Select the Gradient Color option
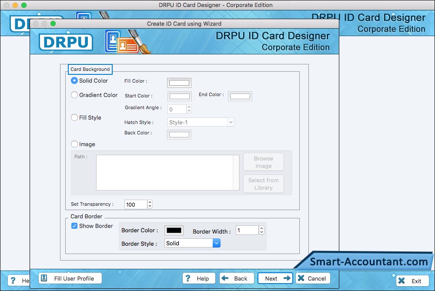Image resolution: width=435 pixels, height=291 pixels. click(x=74, y=95)
